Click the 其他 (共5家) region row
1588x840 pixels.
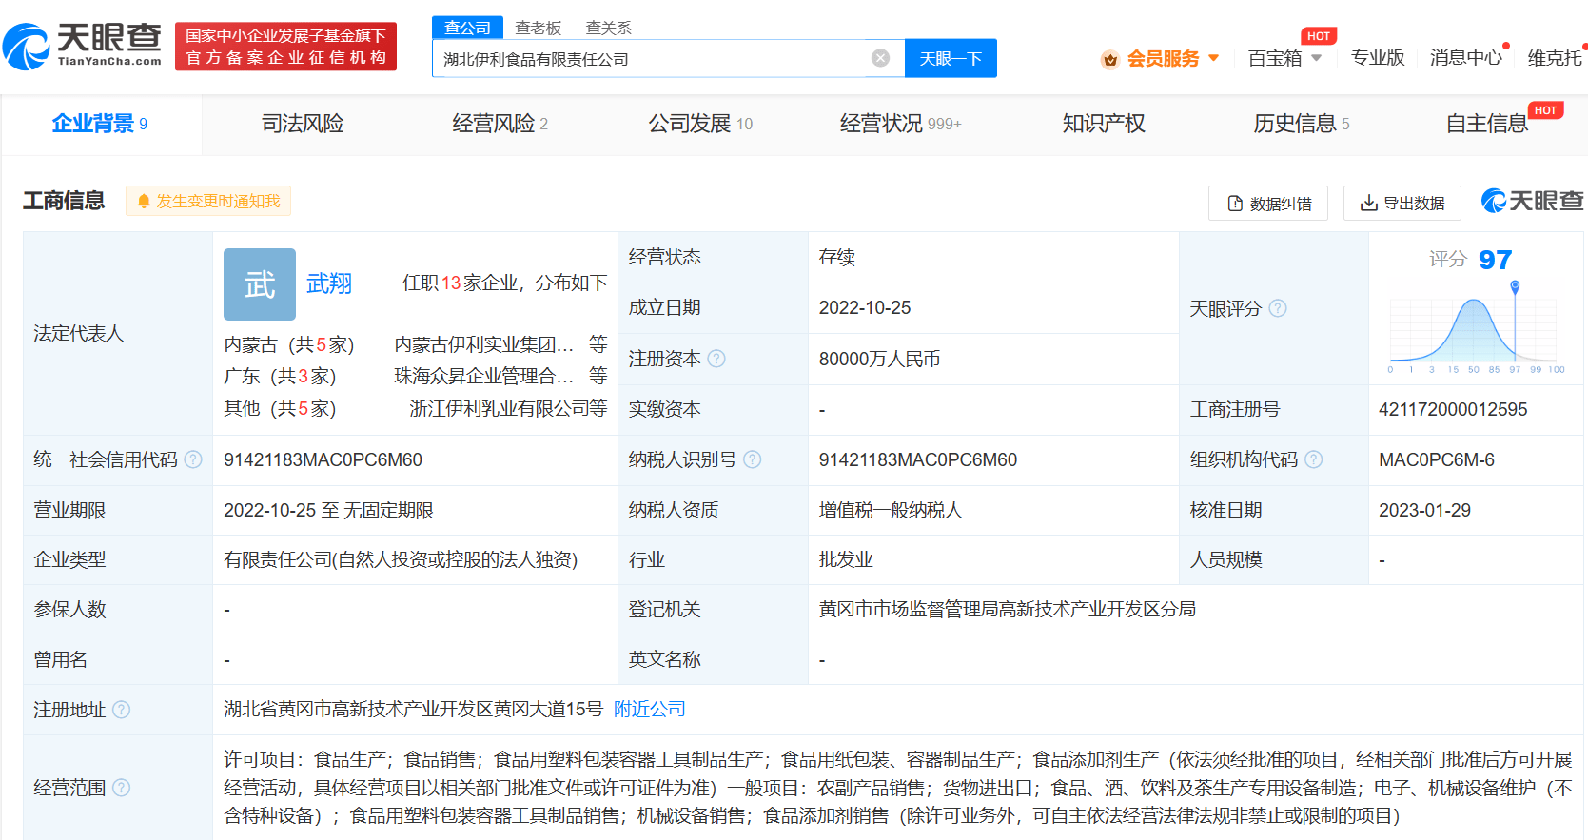281,408
